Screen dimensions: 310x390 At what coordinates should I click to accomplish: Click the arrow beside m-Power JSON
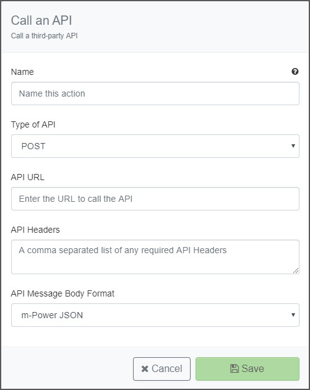(x=293, y=315)
